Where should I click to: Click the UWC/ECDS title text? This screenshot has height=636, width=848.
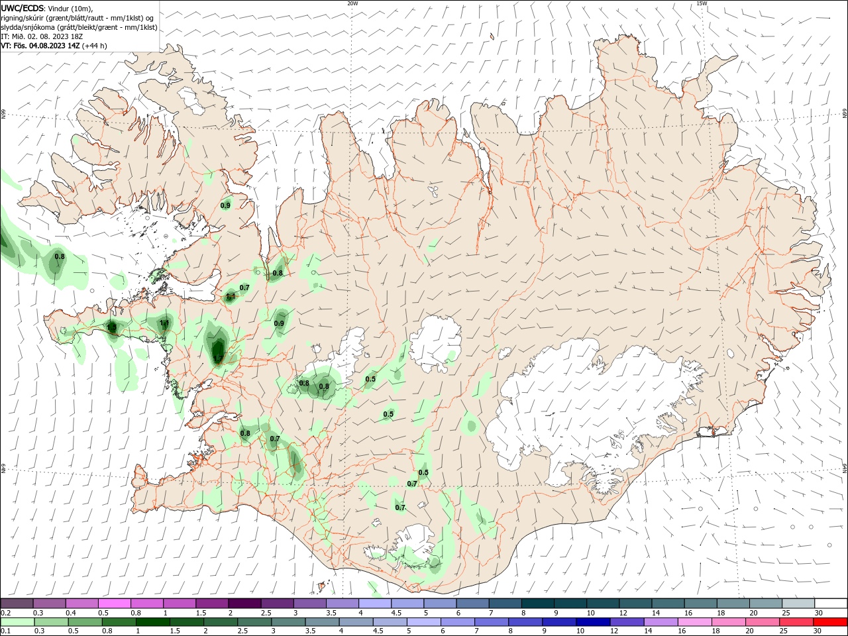(21, 7)
